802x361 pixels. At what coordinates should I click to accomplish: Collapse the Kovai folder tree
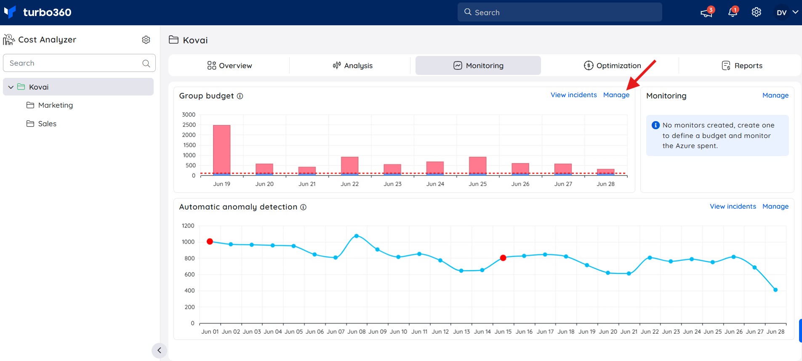click(11, 87)
